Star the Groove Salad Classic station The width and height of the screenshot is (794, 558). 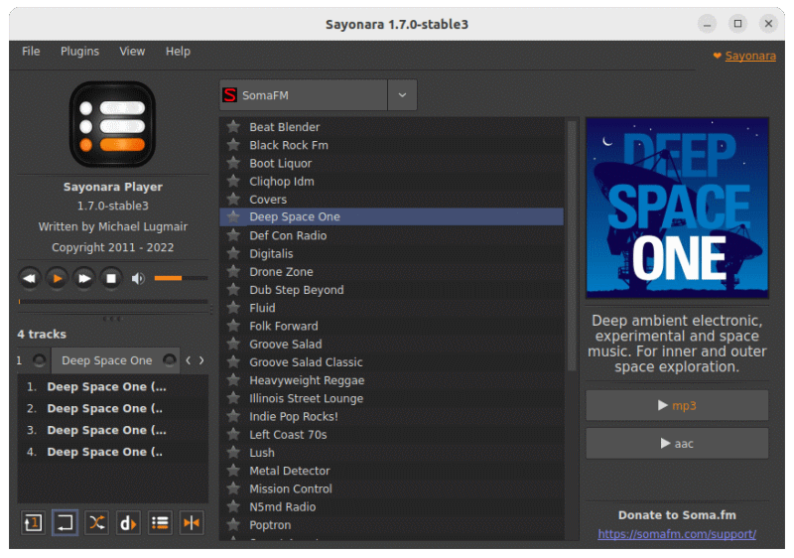click(233, 362)
